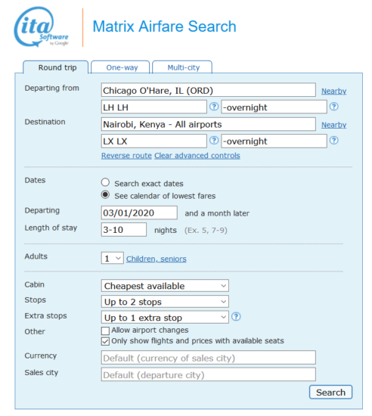Open help icon beside LX LX routing field

(214, 141)
